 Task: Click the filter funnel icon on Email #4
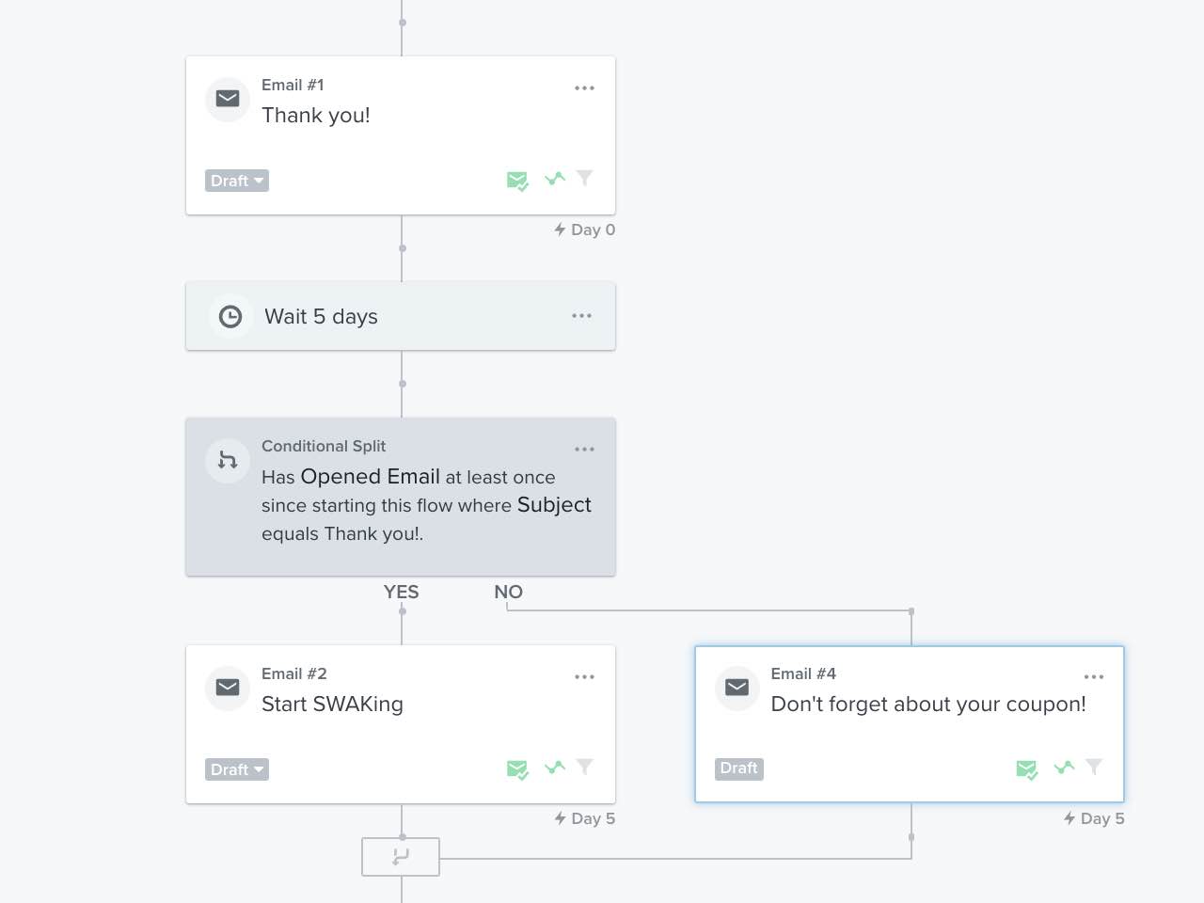click(1094, 767)
